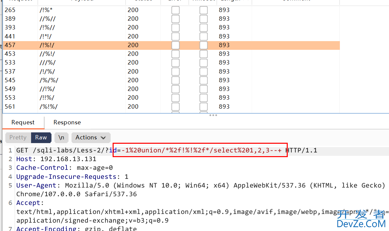Screen dimensions: 389x231
Task: Toggle the first checkbox in row 533
Action: pos(175,63)
